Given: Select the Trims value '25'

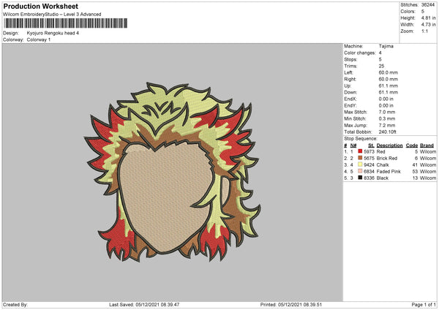Looking at the screenshot, I should click(x=381, y=66).
